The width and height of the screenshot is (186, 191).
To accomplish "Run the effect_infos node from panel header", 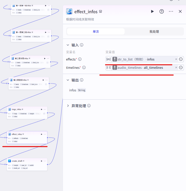I will [x=152, y=11].
